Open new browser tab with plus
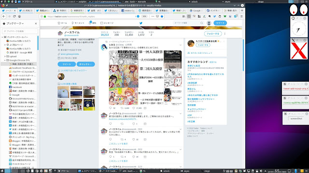Image resolution: width=309 pixels, height=173 pixels. tap(242, 11)
